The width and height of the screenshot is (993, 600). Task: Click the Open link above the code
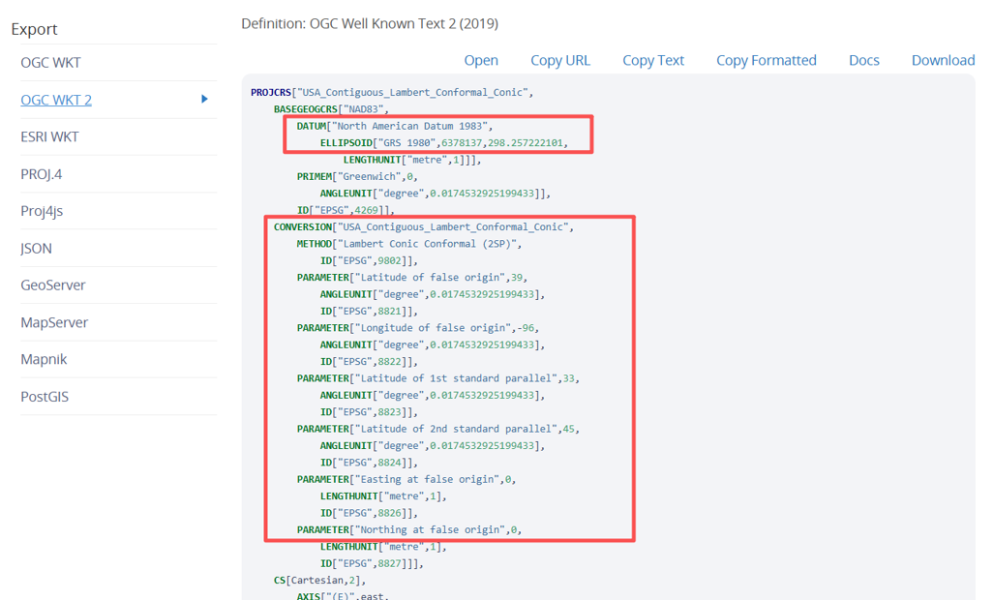click(481, 60)
